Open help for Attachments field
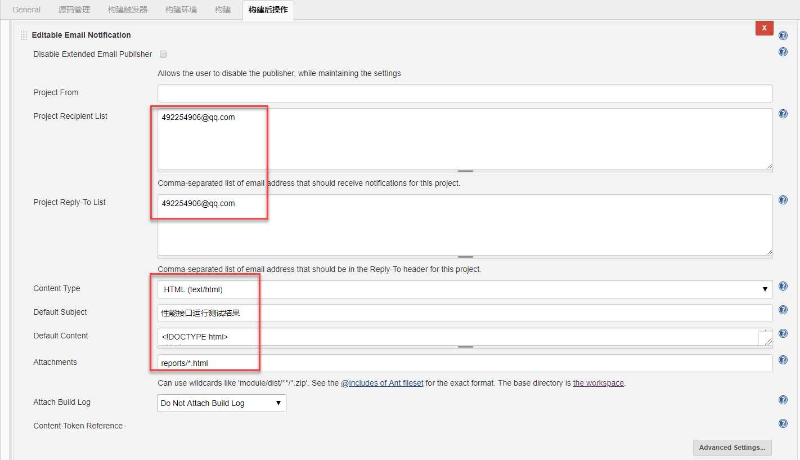800x460 pixels. [x=783, y=360]
